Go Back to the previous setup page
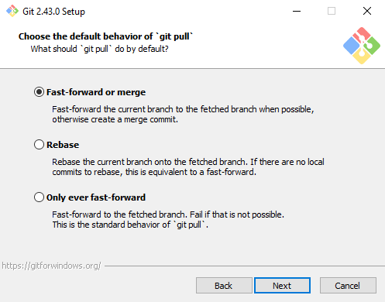The image size is (385, 302). point(224,286)
